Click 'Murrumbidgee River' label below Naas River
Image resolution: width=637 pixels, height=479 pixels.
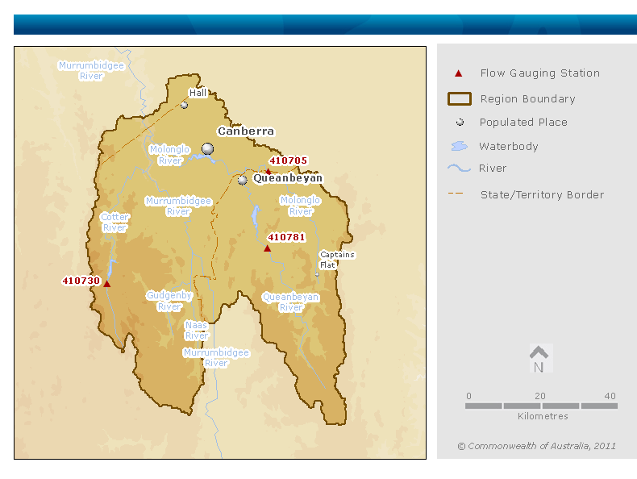coord(216,357)
